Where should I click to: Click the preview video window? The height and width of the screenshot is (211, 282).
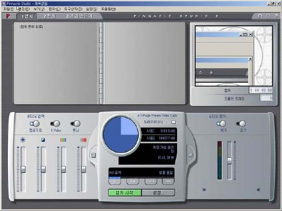click(x=233, y=56)
